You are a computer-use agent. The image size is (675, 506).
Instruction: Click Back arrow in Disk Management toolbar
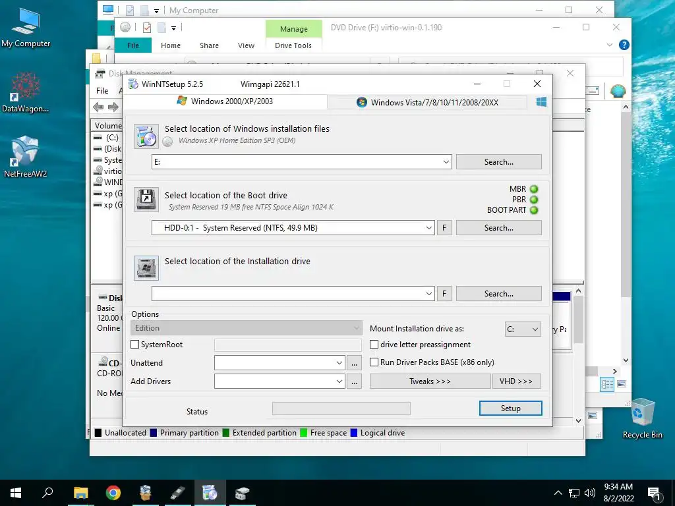coord(98,107)
